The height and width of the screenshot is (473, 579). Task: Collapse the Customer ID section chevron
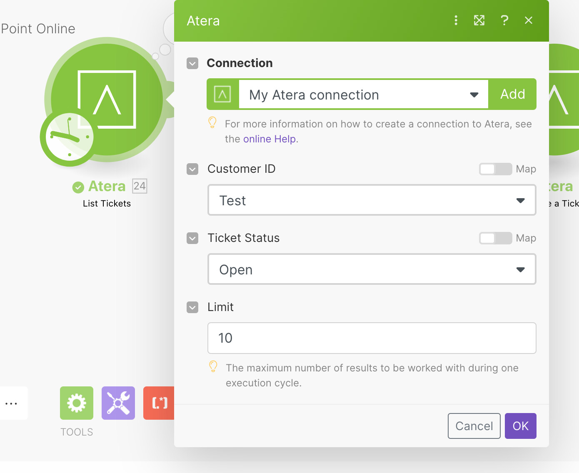(192, 169)
